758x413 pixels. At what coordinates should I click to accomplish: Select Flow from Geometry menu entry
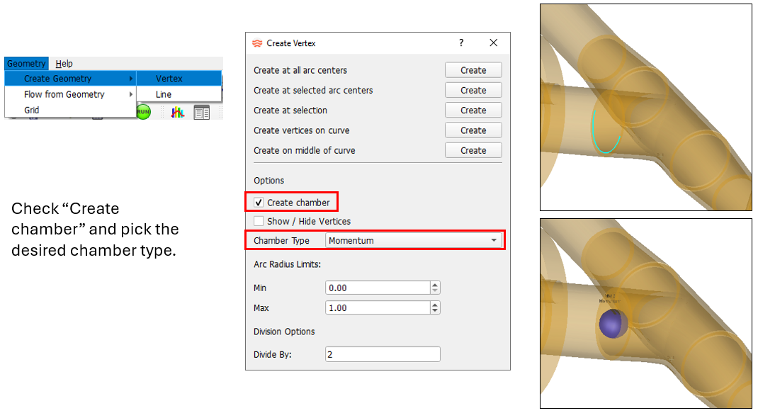(x=71, y=94)
